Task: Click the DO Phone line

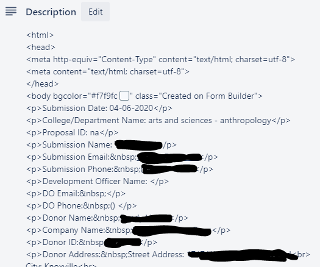Action: [x=82, y=206]
